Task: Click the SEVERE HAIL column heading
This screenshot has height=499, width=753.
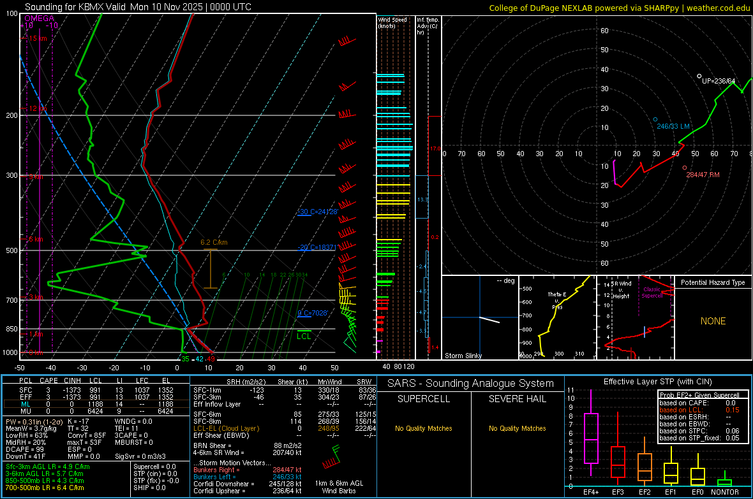Action: [517, 399]
